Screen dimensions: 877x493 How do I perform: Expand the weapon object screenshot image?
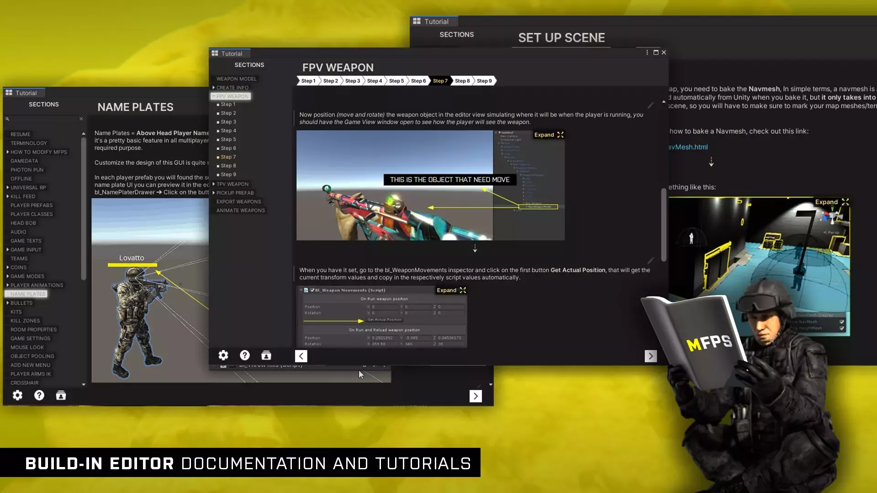point(549,135)
